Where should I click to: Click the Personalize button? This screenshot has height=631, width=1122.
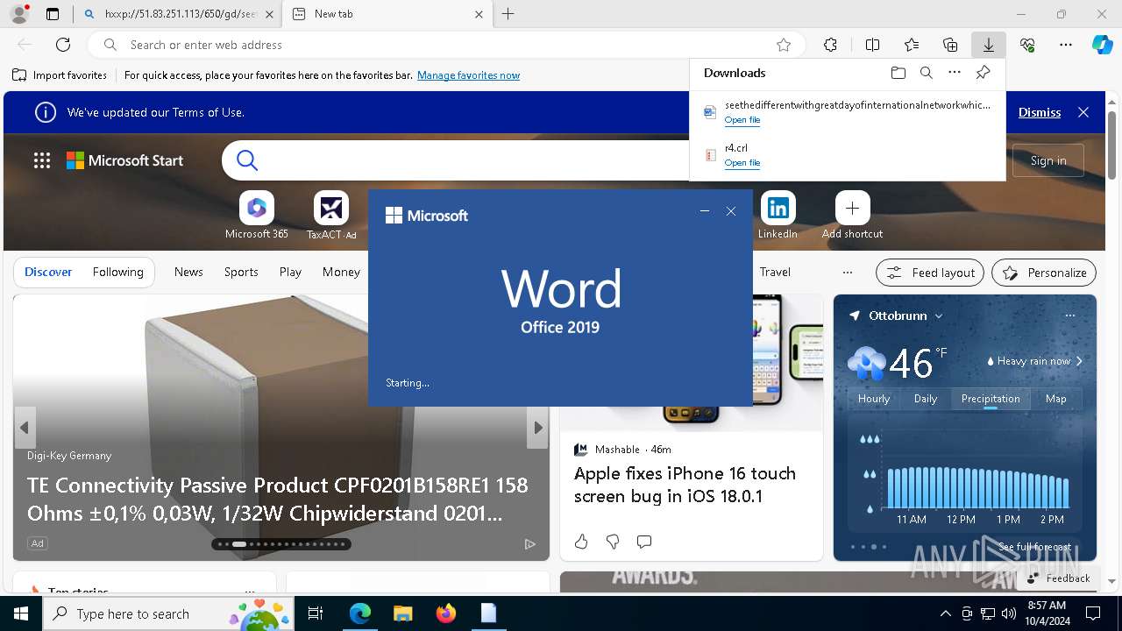click(1044, 273)
